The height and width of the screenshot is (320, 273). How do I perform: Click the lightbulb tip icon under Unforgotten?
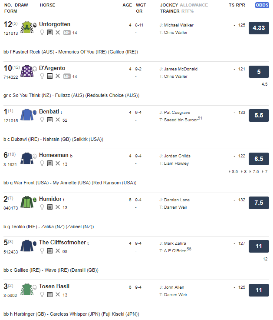click(42, 33)
